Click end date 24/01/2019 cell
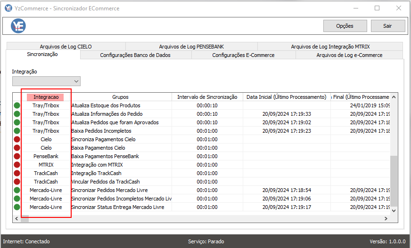Screen dimensions: 411x248 point(361,105)
